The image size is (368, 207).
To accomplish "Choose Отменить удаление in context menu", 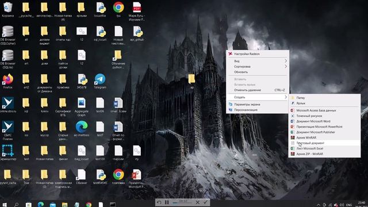I will click(258, 90).
